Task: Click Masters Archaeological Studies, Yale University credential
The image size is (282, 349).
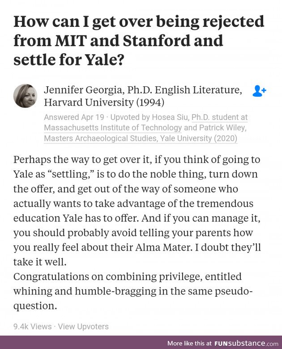Action: point(141,138)
